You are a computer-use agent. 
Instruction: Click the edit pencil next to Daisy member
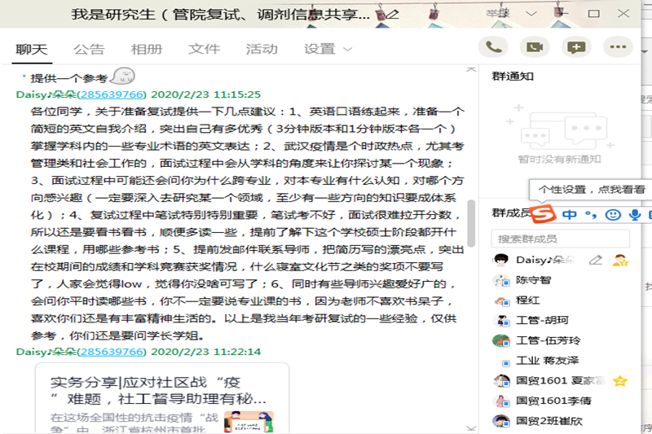point(596,260)
